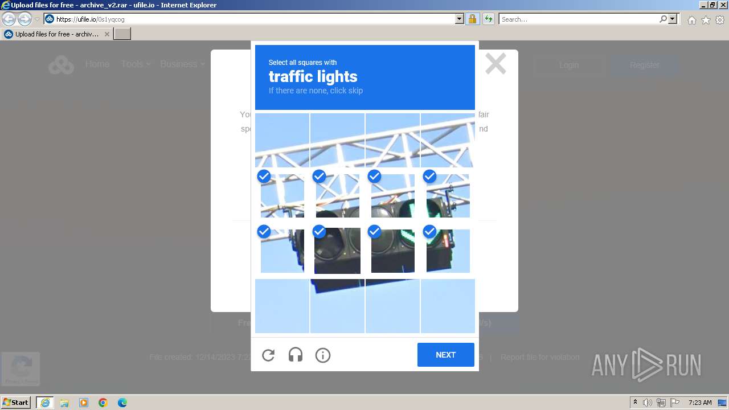729x410 pixels.
Task: Click the ufile.io cloud logo
Action: [61, 64]
